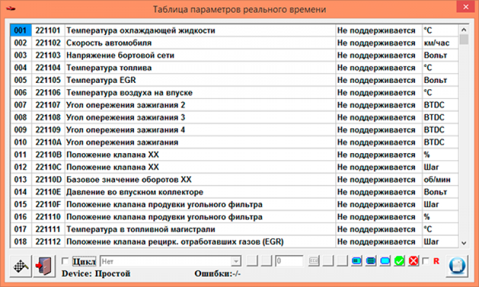Click the red X cancel icon
Viewport: 479px width, 287px height.
[x=413, y=261]
